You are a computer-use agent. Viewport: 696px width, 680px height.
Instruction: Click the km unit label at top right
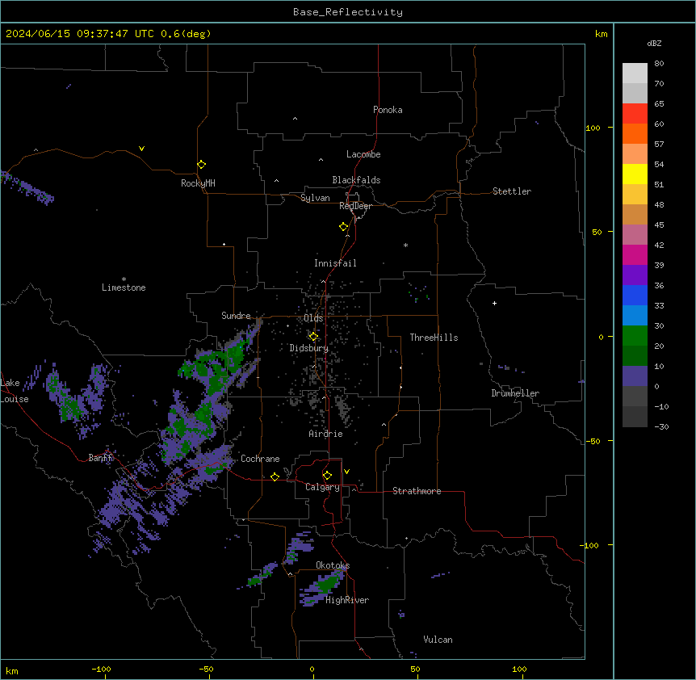601,34
